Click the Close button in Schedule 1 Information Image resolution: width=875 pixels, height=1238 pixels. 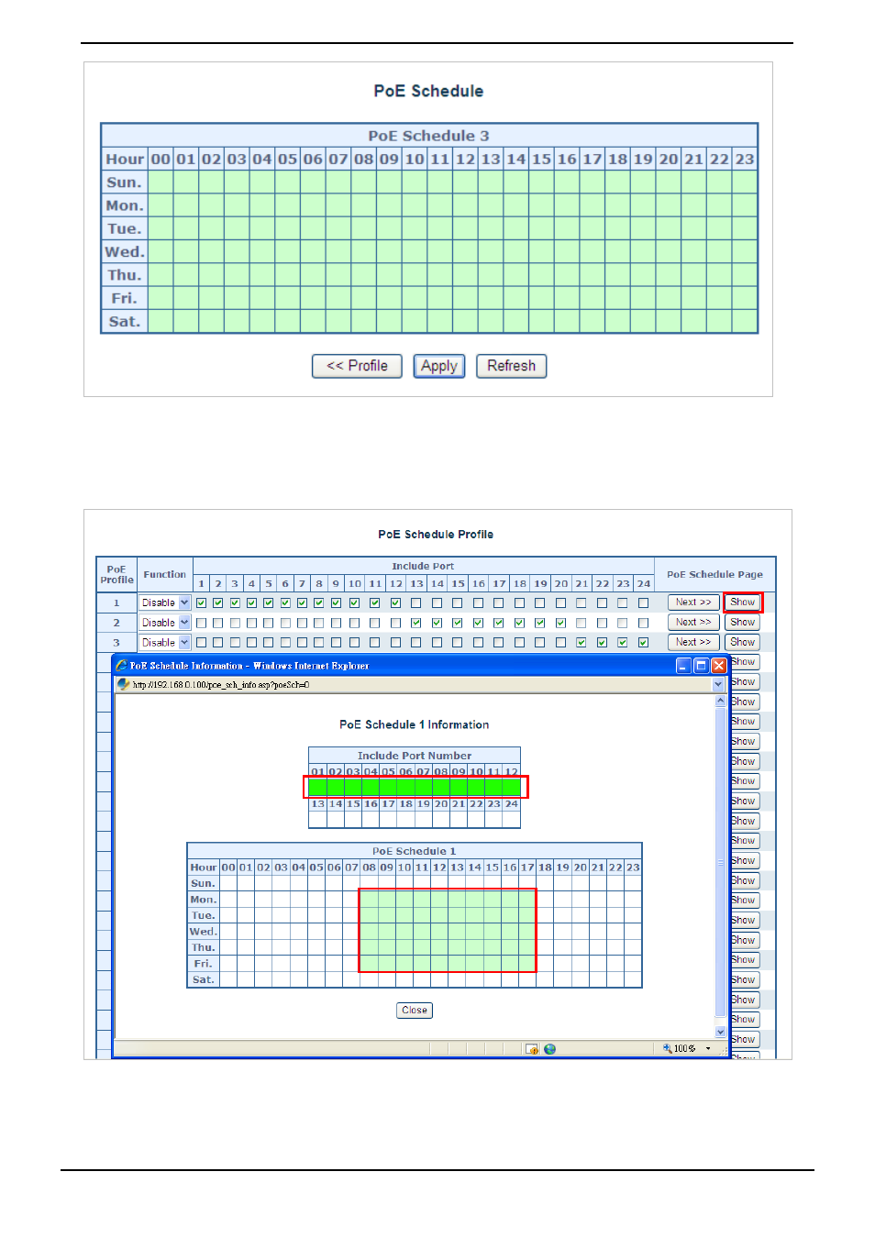click(415, 1011)
